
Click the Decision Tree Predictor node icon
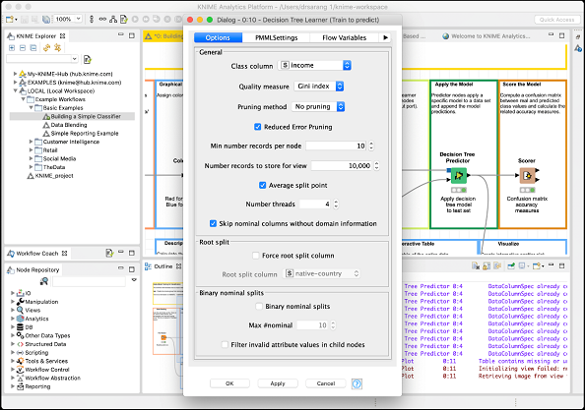[x=459, y=175]
